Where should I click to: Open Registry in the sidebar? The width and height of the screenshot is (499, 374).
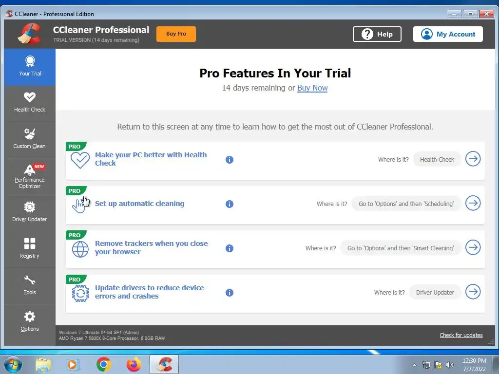pyautogui.click(x=30, y=249)
